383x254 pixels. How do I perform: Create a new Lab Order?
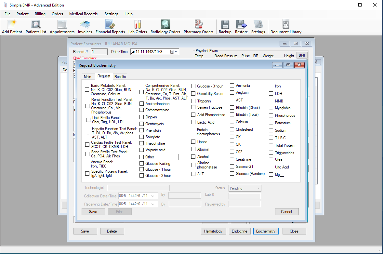[x=138, y=26]
